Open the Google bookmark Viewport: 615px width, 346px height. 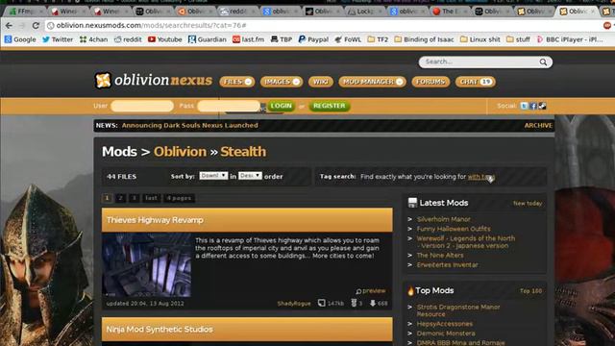pyautogui.click(x=20, y=39)
